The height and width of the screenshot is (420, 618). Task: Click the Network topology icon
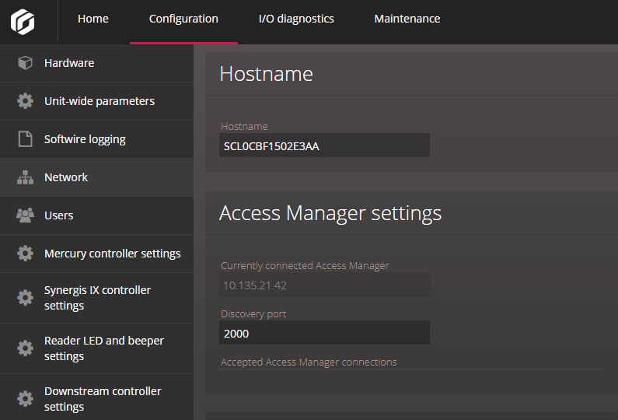pos(25,177)
